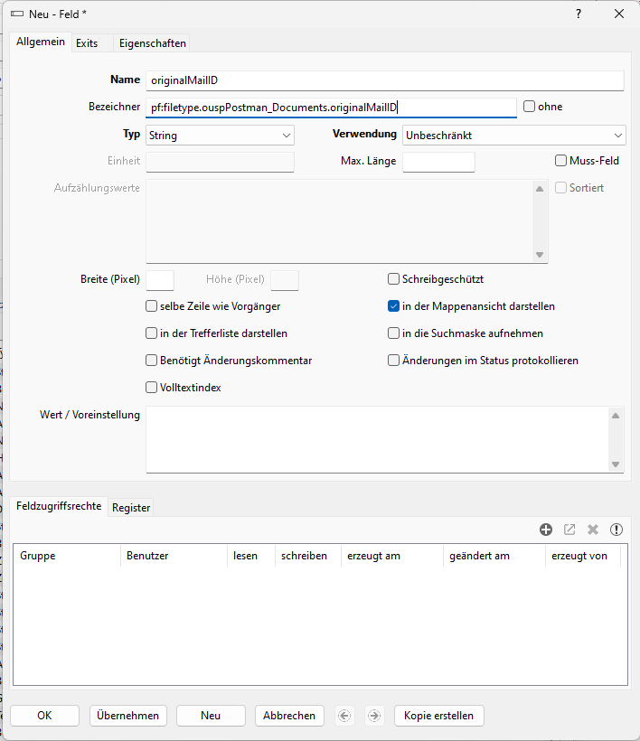Image resolution: width=640 pixels, height=741 pixels.
Task: Enable in die Suchmaske aufnehmen
Action: pyautogui.click(x=393, y=333)
